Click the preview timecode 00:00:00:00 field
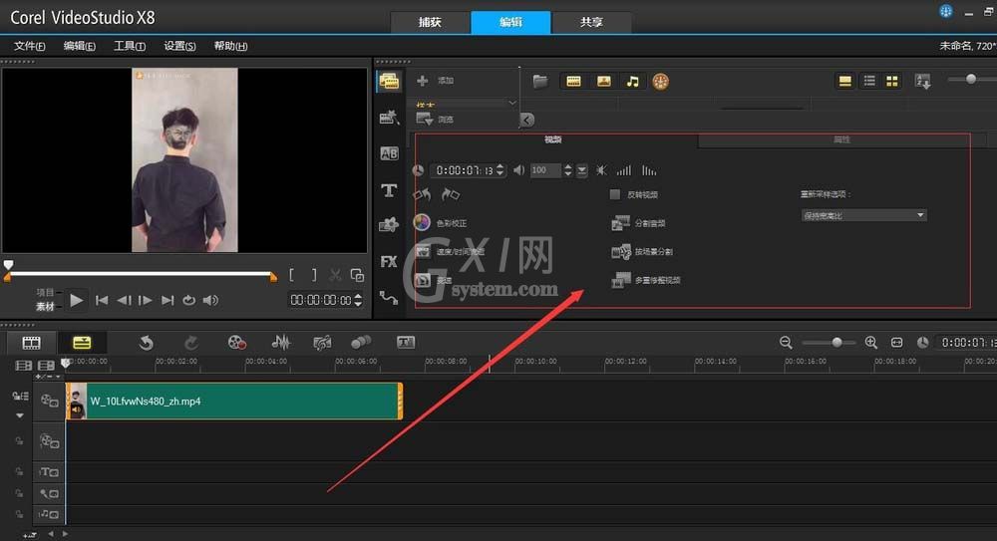Screen dimensions: 997x541 click(x=320, y=300)
